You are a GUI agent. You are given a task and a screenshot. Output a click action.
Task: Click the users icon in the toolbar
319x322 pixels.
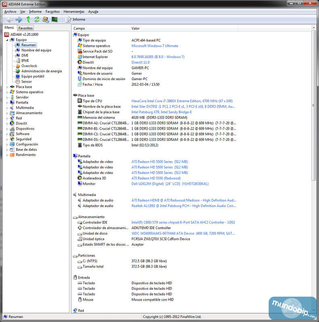tap(46, 19)
